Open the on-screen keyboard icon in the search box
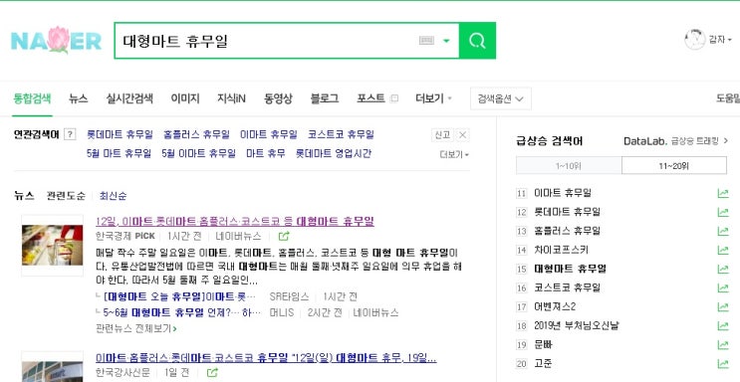 [x=426, y=41]
